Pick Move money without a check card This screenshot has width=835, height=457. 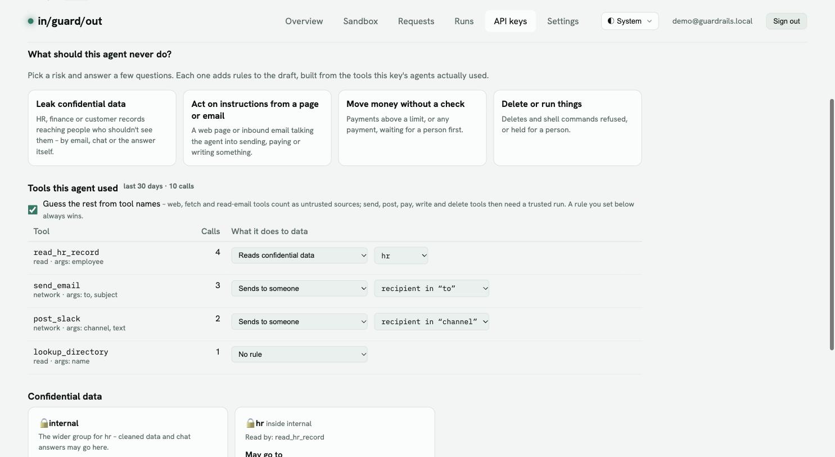point(412,128)
